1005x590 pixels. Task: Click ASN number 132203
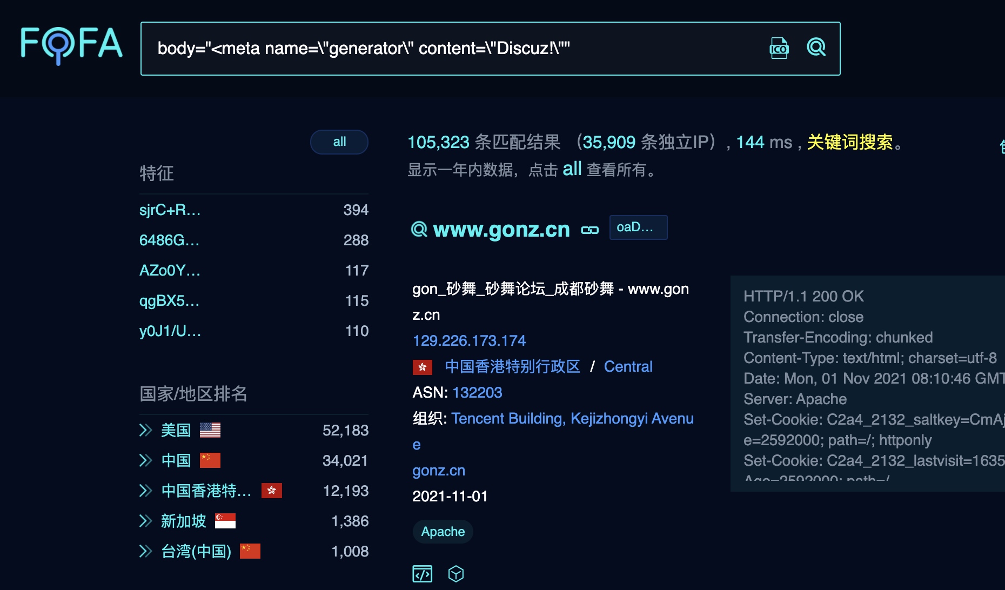[477, 392]
